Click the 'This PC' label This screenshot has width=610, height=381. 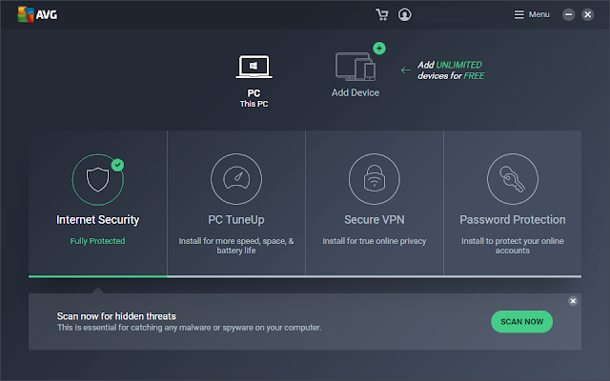click(254, 104)
